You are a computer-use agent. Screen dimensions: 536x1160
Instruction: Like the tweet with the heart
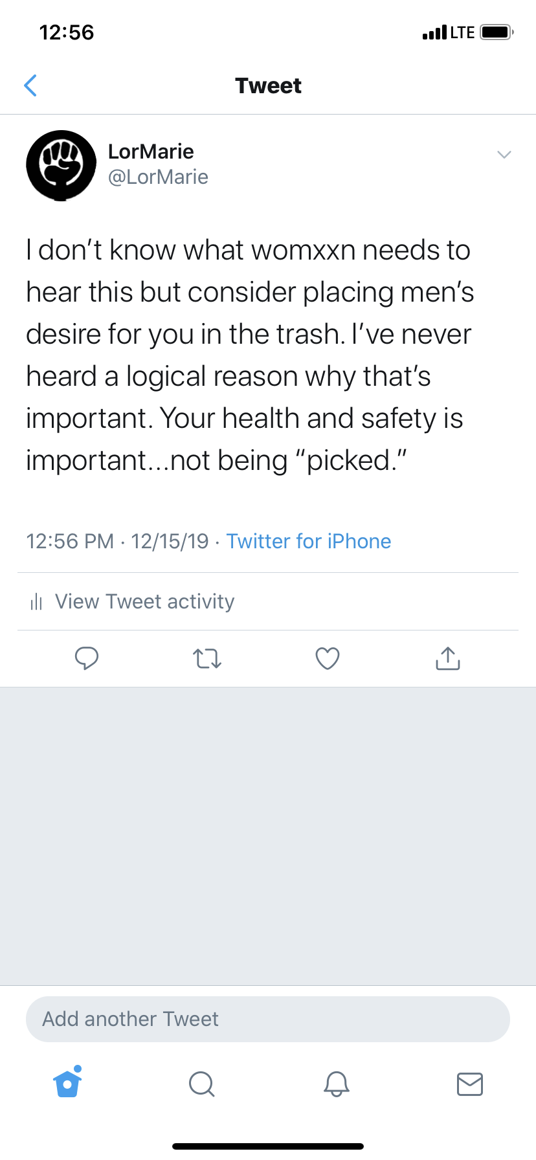[x=328, y=659]
